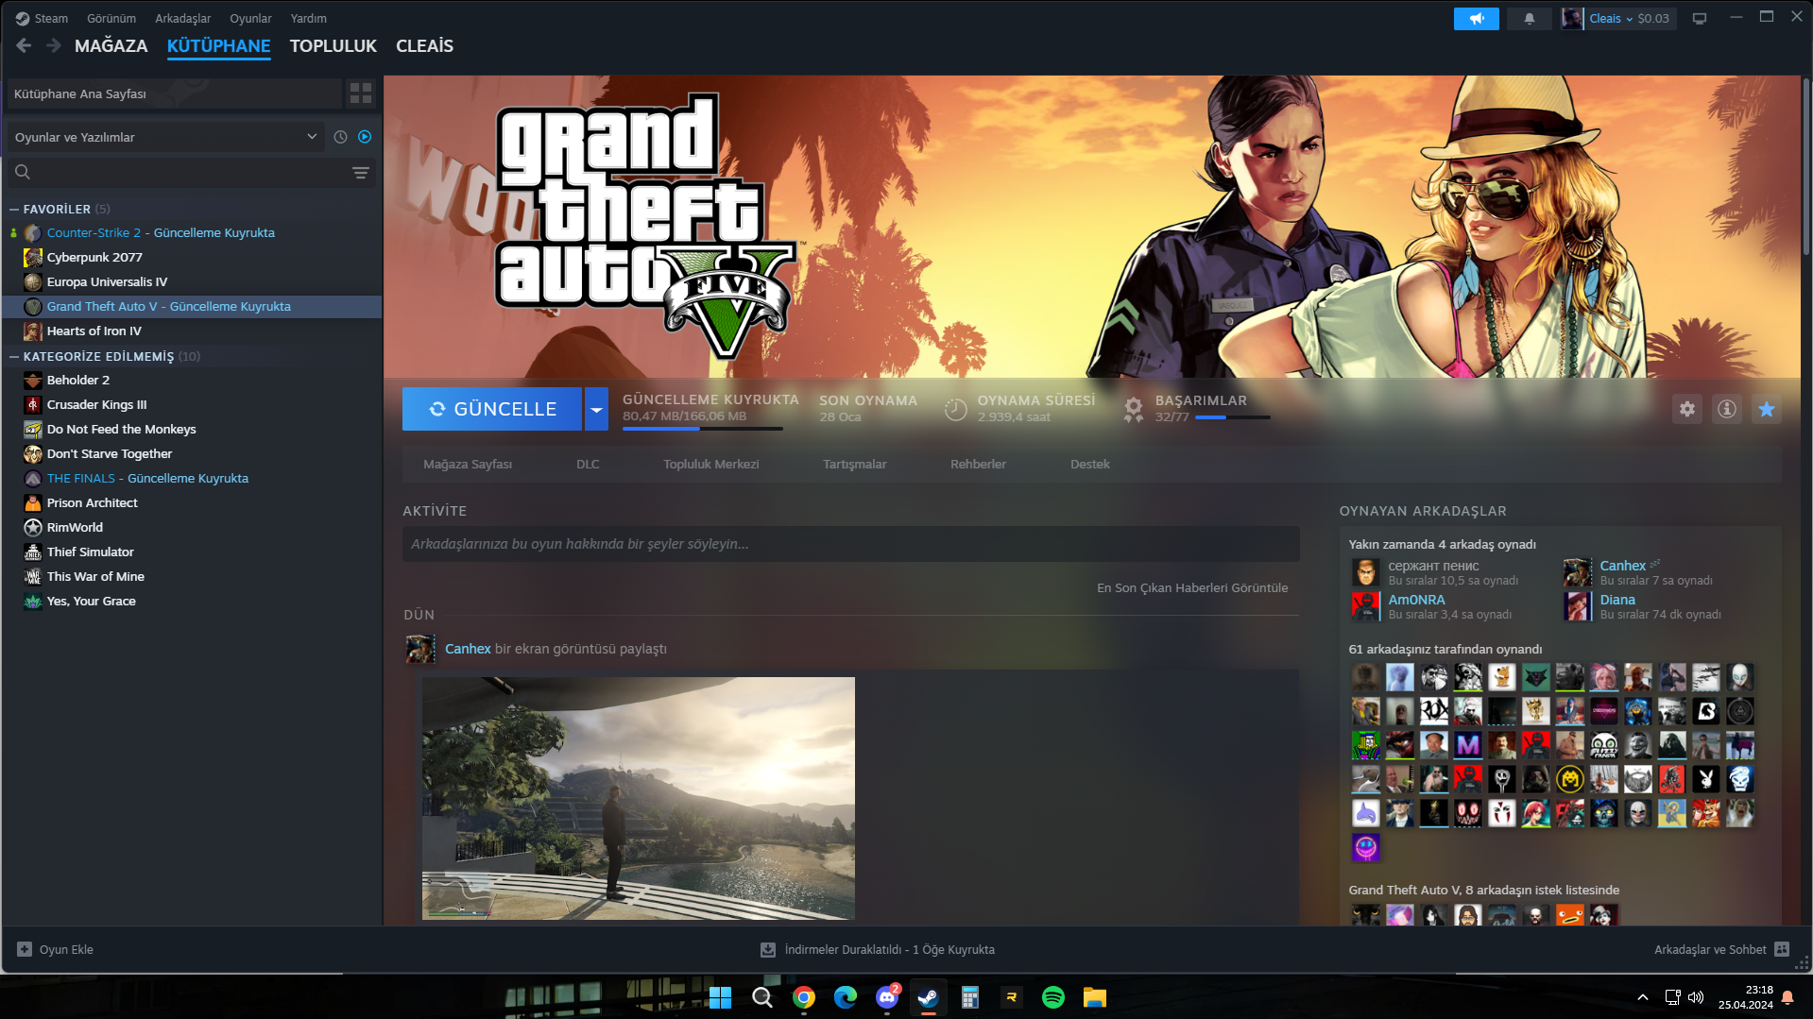Click the activity comment input field
The image size is (1813, 1019).
(851, 544)
